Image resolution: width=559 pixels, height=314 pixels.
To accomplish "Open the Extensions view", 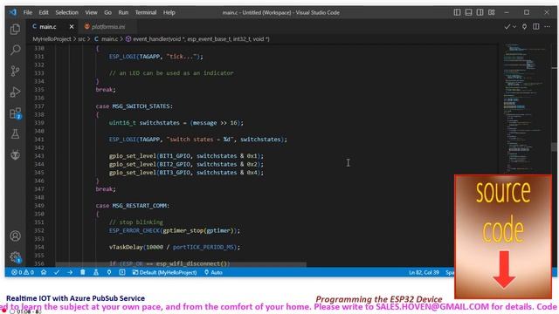I will point(16,113).
